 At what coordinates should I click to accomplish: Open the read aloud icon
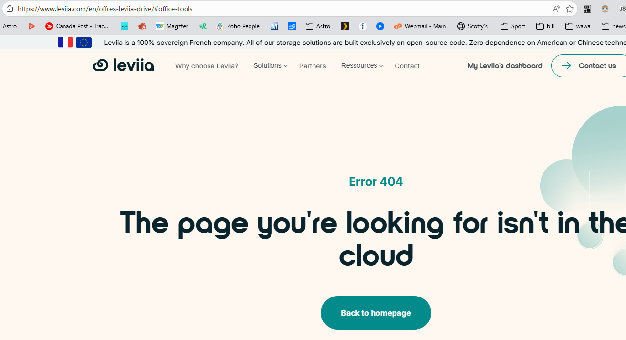556,9
